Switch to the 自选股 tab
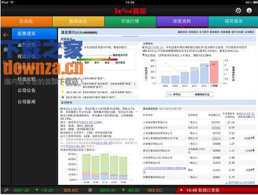 pos(26,21)
